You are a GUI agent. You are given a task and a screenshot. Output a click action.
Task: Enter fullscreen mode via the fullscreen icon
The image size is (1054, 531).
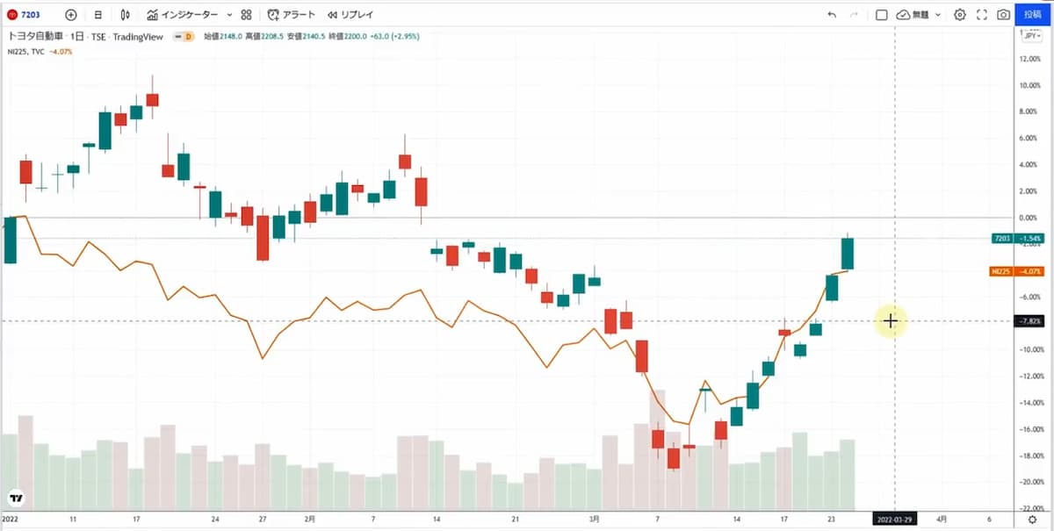982,15
